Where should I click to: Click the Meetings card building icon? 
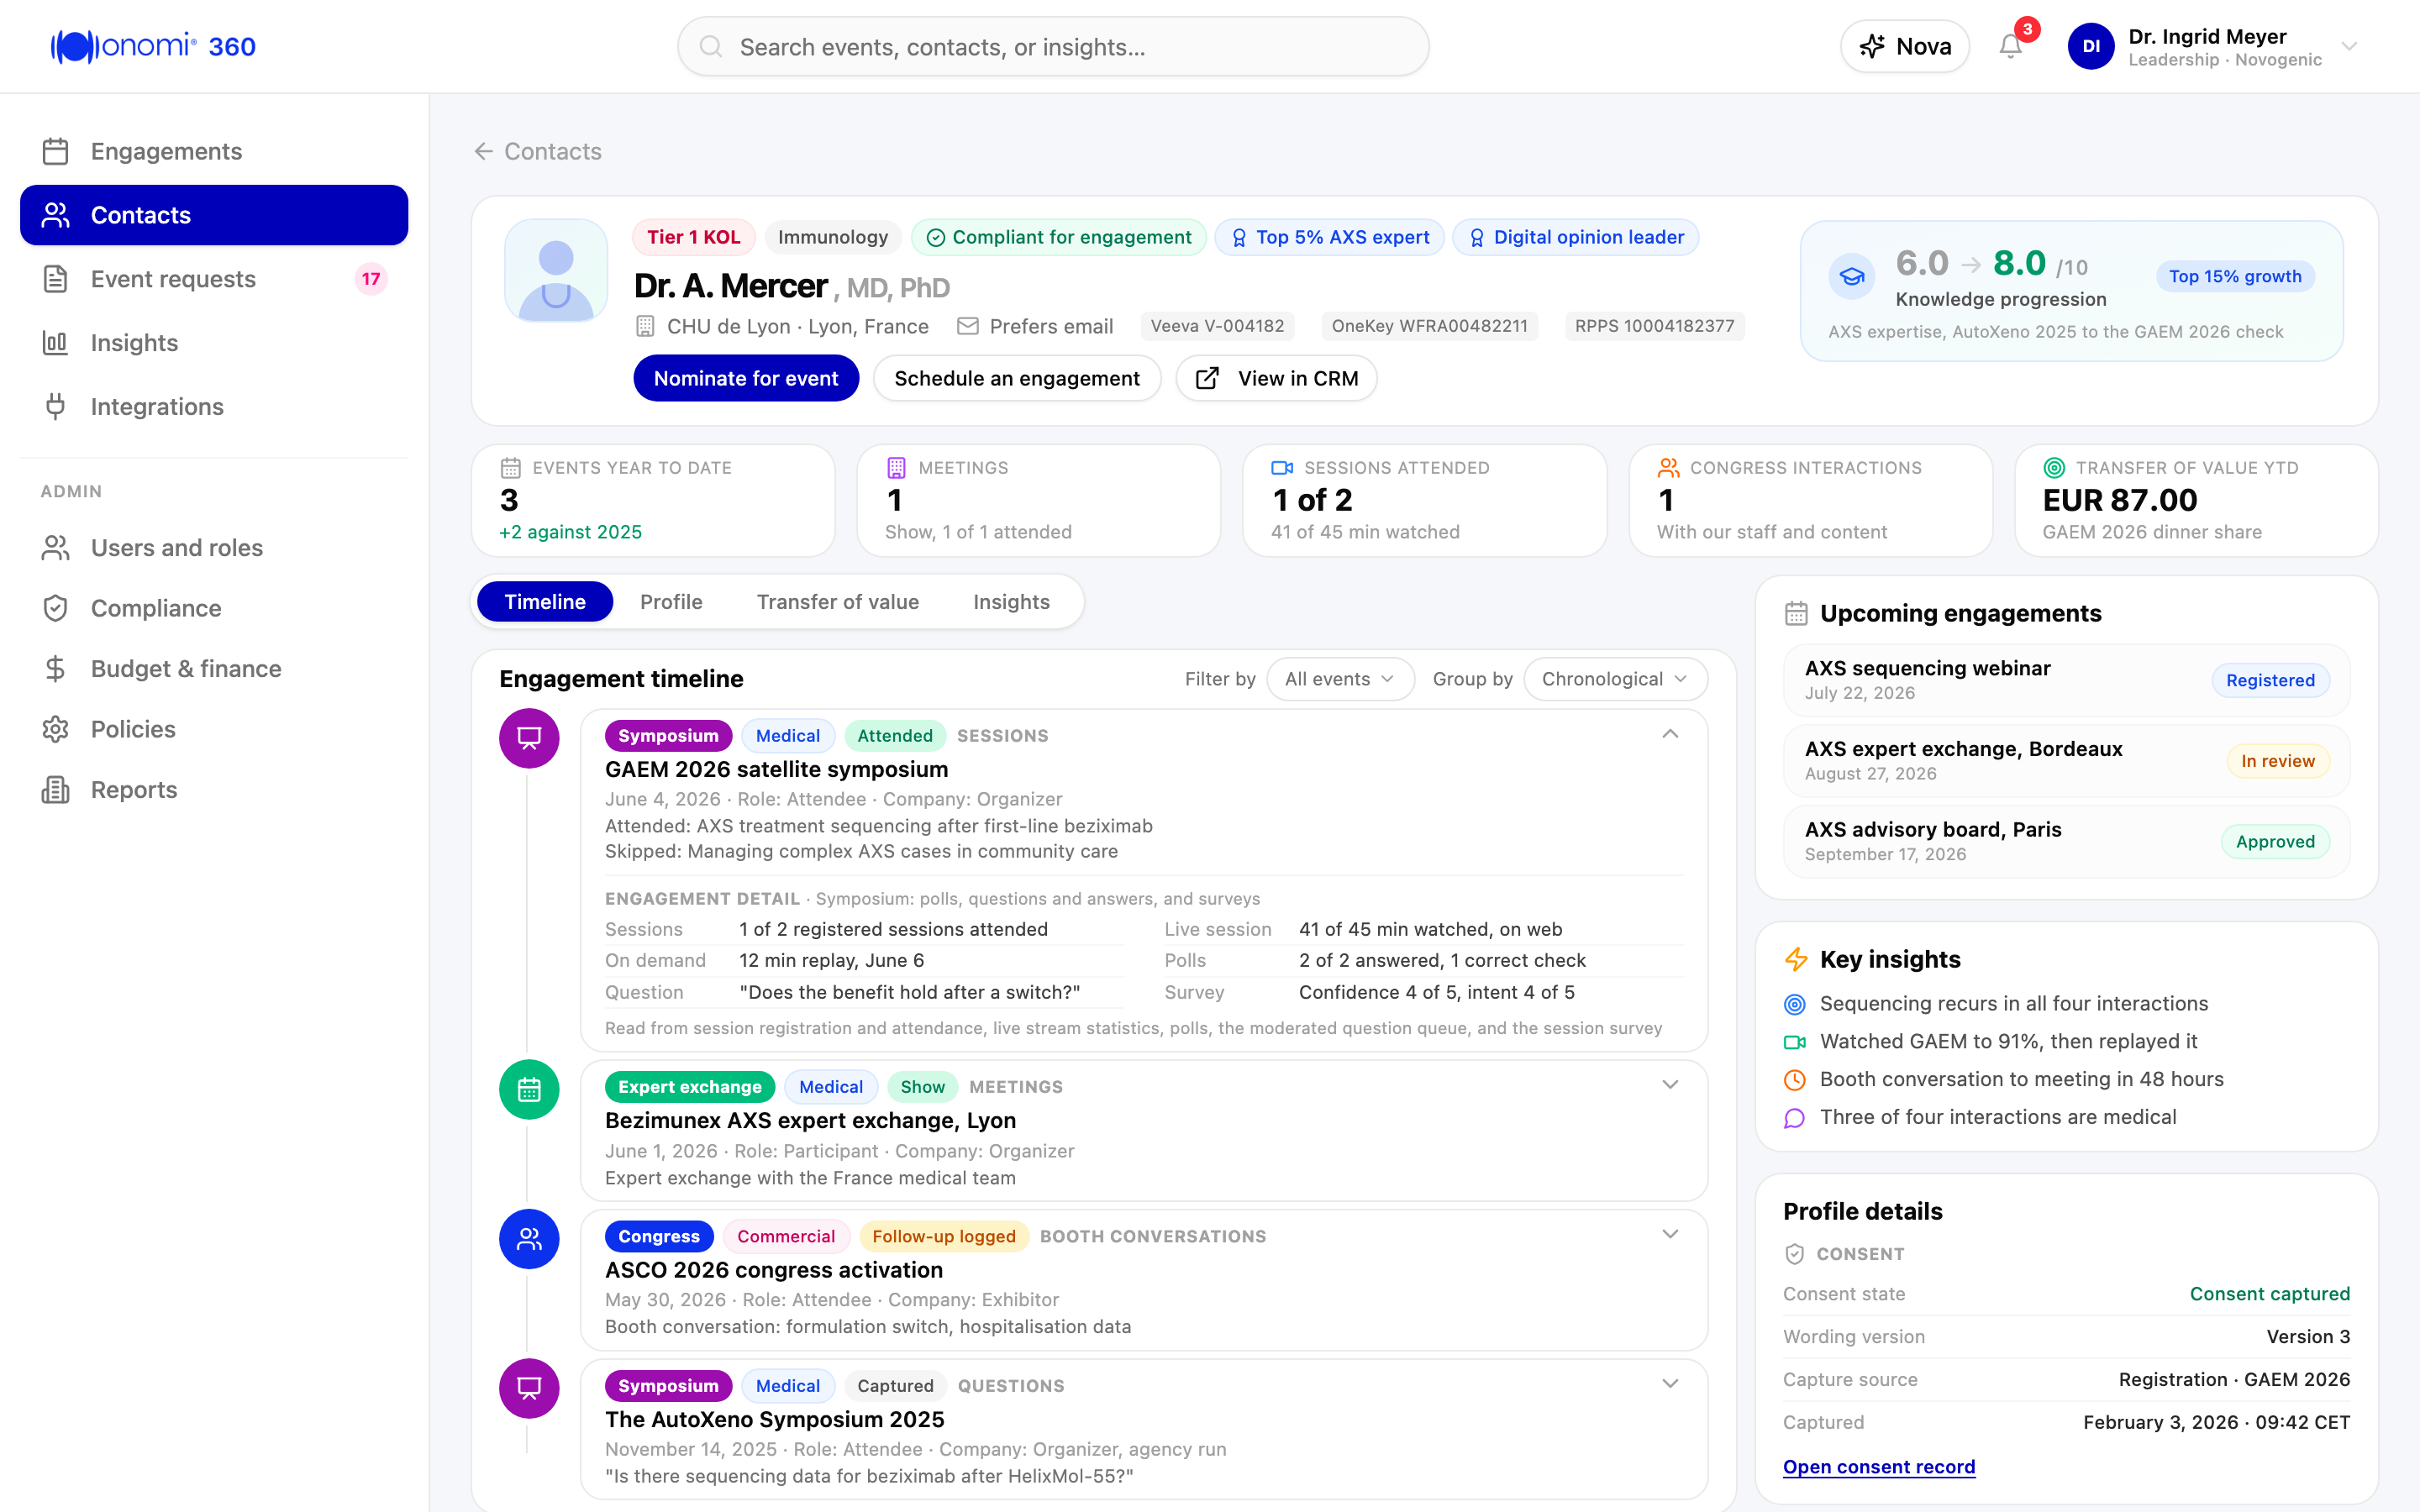click(x=896, y=468)
